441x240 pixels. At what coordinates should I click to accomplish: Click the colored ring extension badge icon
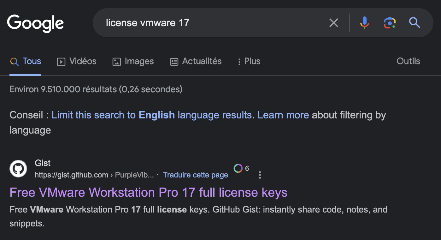point(238,168)
